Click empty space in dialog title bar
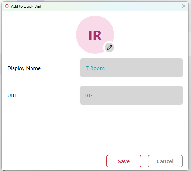191x171 pixels. 110,6
